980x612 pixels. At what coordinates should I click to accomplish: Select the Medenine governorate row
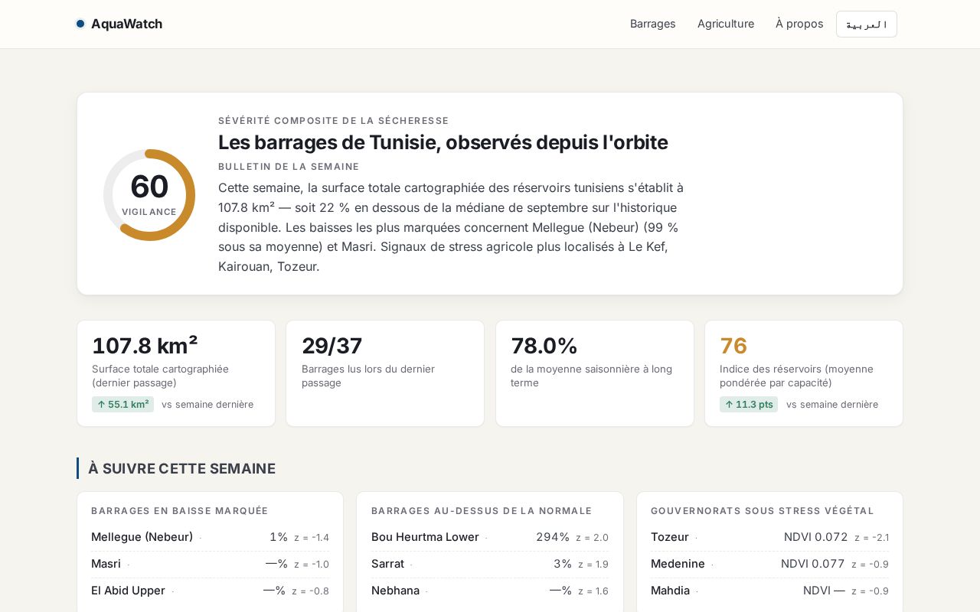[x=769, y=564]
